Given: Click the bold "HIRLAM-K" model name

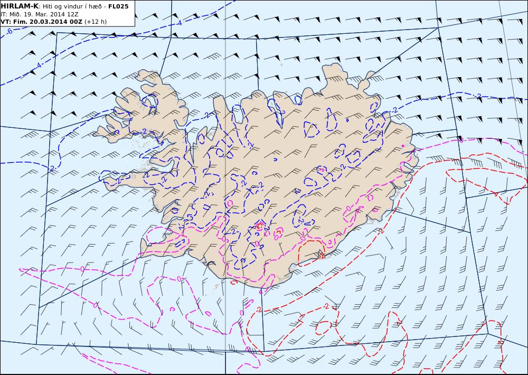Looking at the screenshot, I should click(x=20, y=6).
